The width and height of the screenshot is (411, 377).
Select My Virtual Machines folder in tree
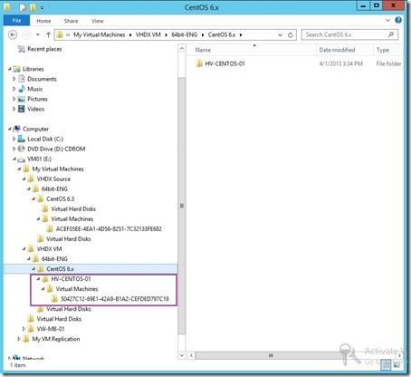[x=58, y=169]
